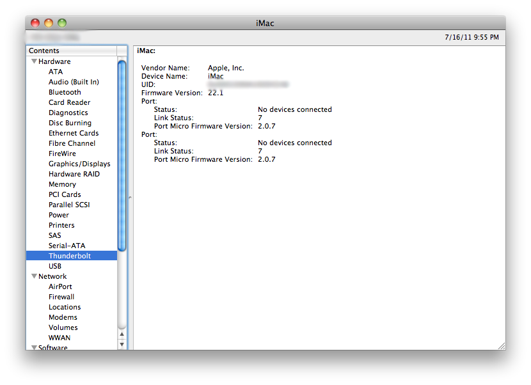
Task: Collapse the Software section triangle
Action: point(34,347)
